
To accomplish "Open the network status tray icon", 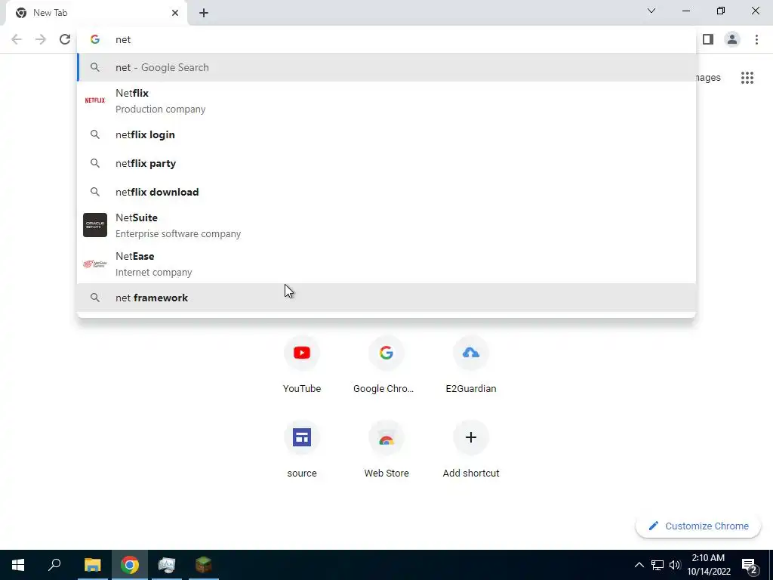I will coord(658,565).
